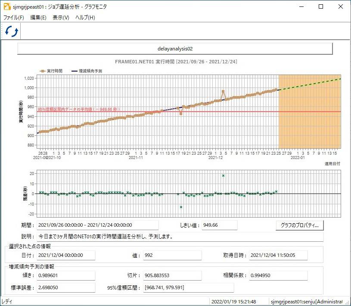
Task: Click the 値 field showing 992
Action: [x=172, y=255]
